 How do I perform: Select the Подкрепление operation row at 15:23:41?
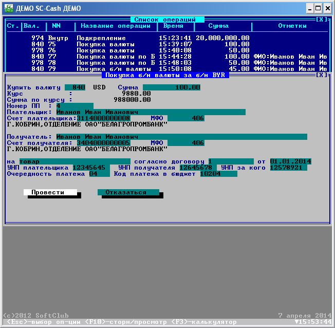[167, 38]
